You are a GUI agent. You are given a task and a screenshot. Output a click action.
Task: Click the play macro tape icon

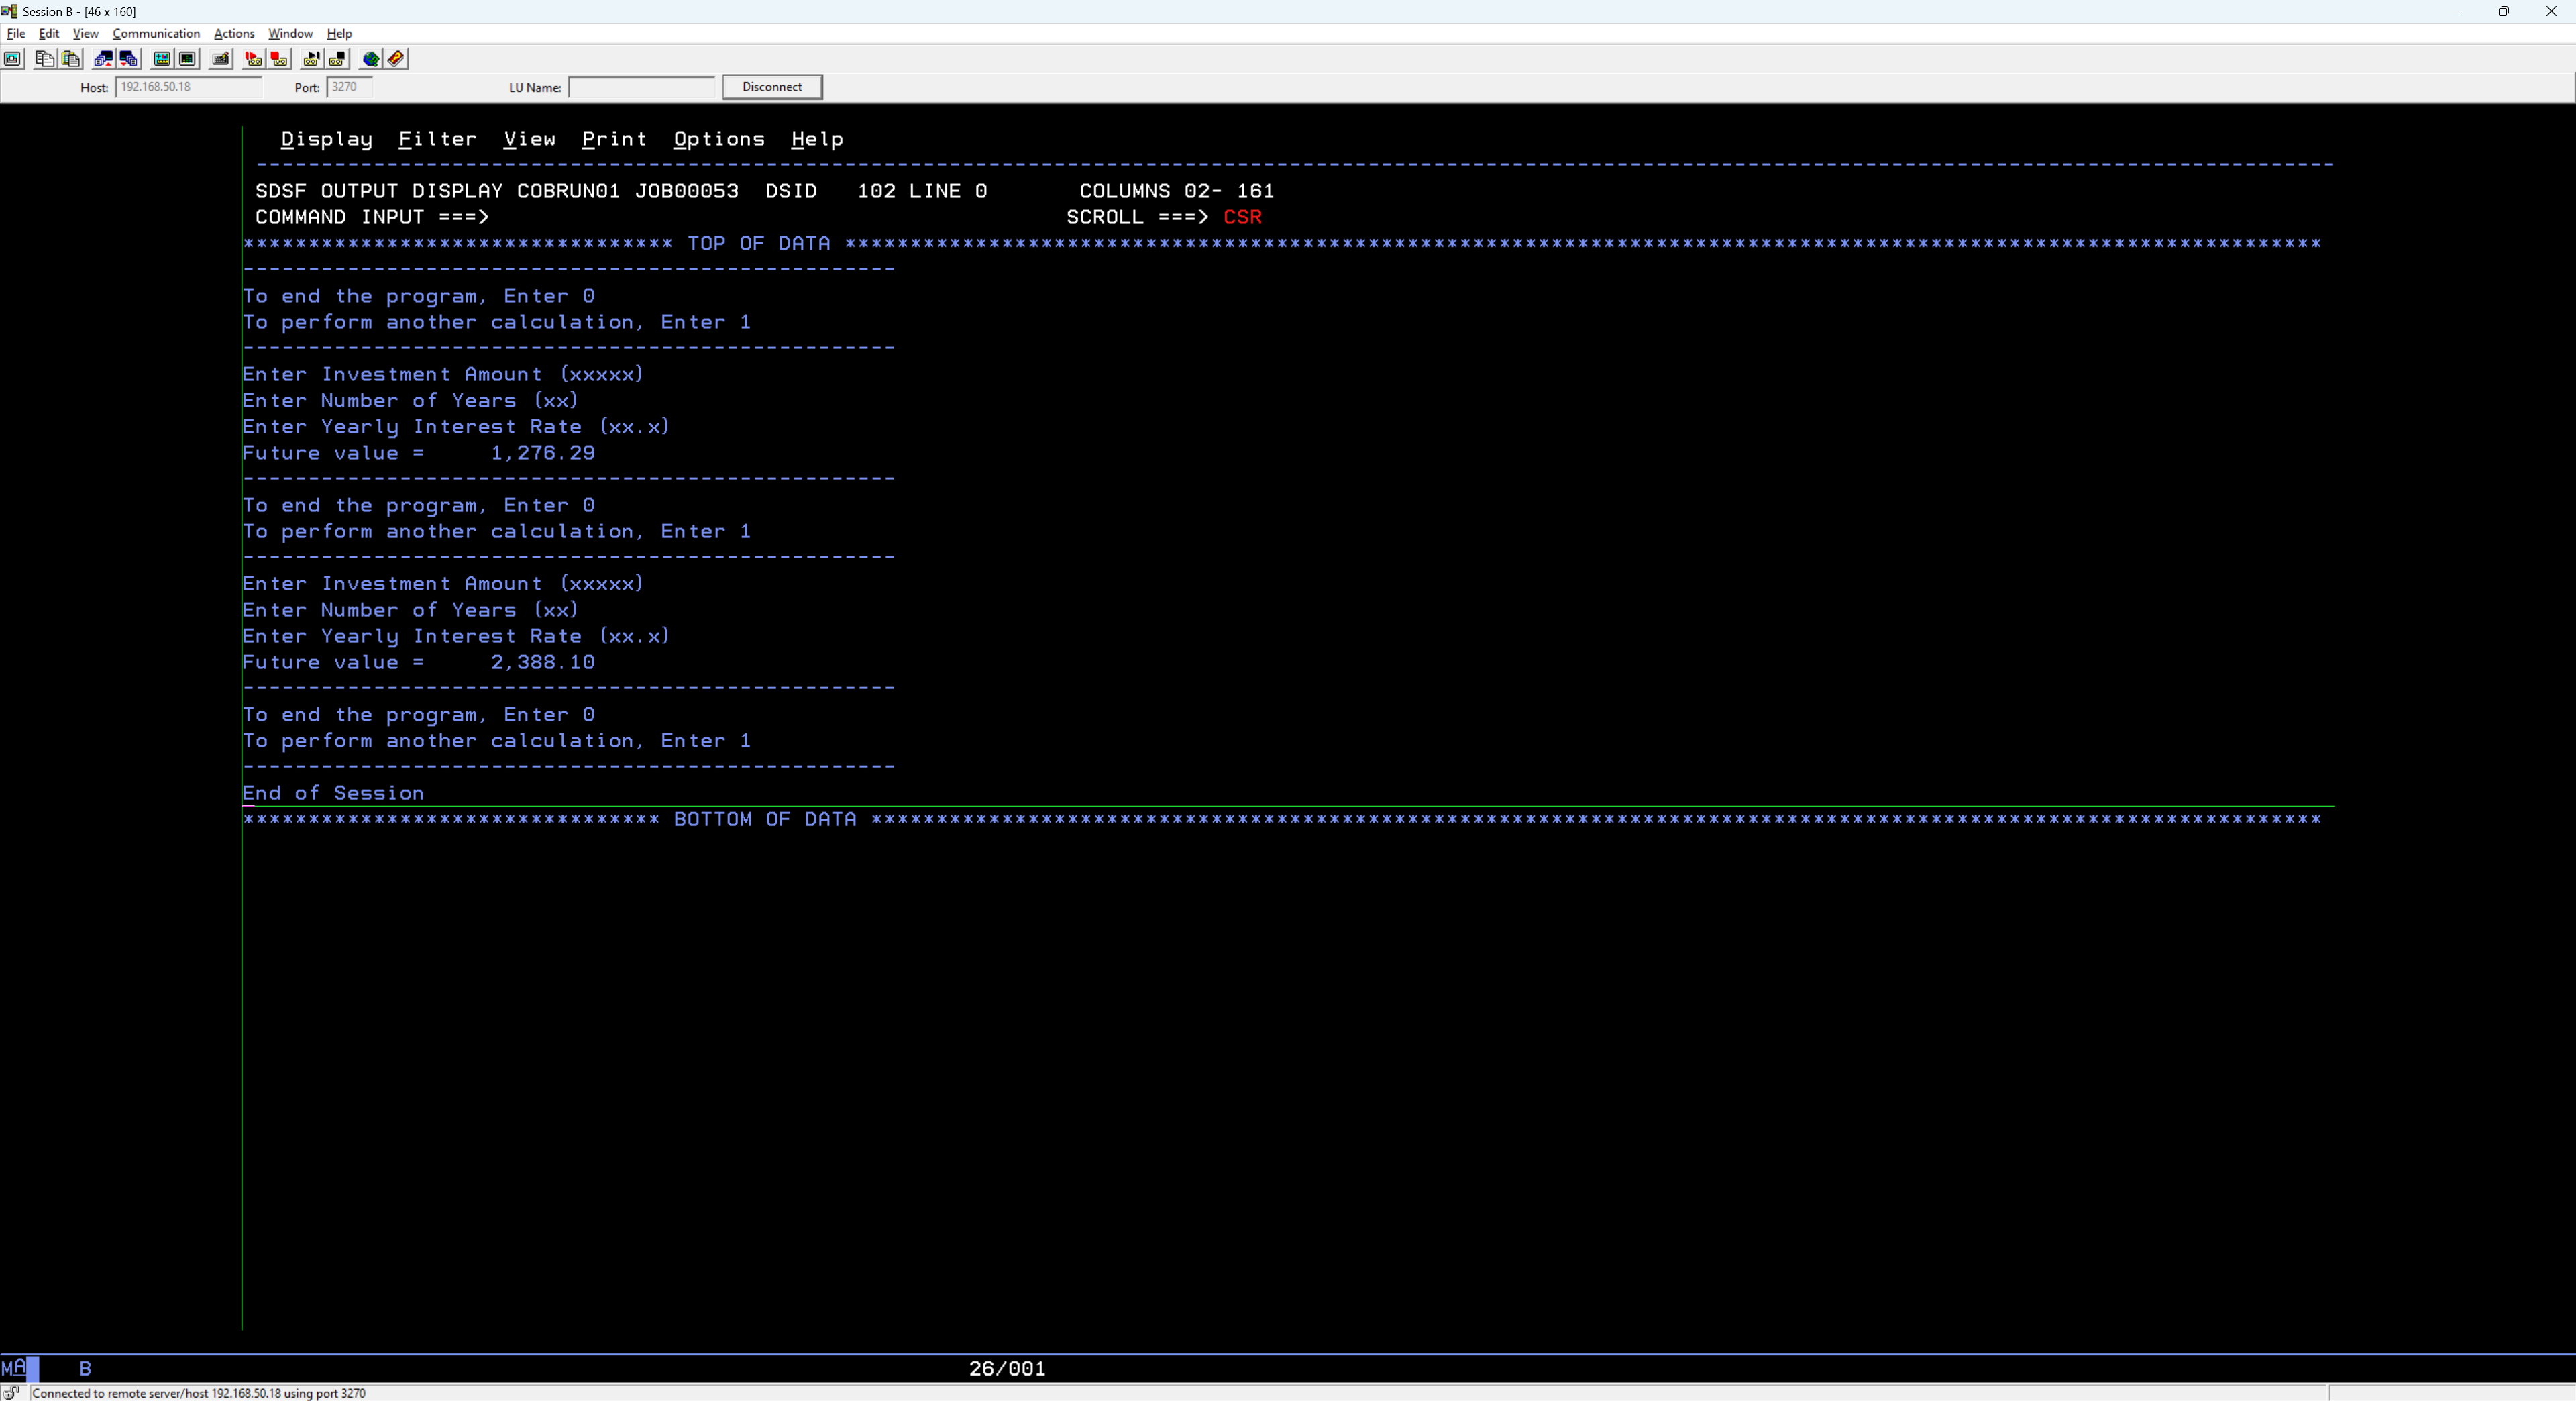311,59
